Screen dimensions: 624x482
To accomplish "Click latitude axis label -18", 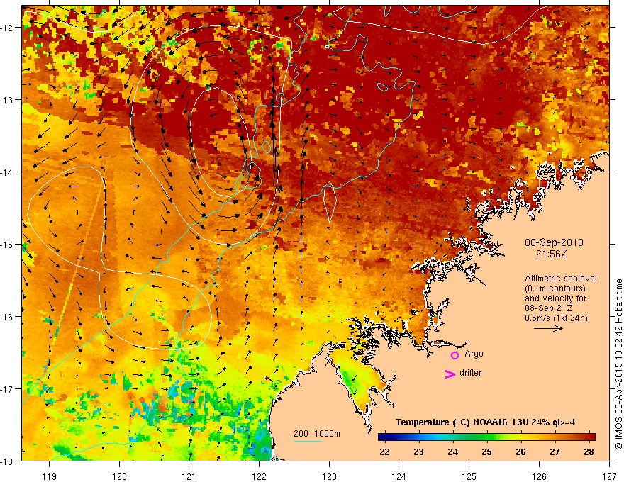I will pyautogui.click(x=8, y=461).
